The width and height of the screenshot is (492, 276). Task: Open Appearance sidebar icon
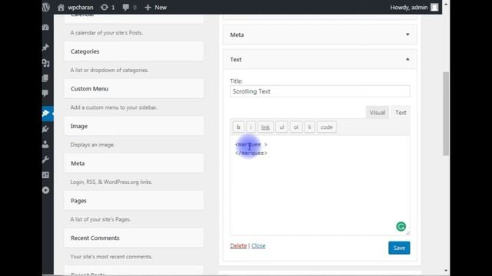pos(46,113)
